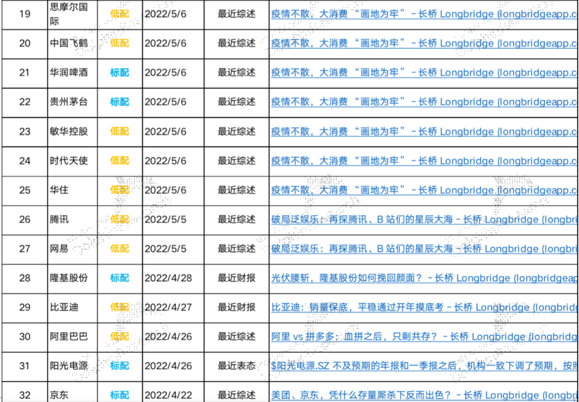
Task: Click the 低配 rating in 时代天使 row
Action: (120, 161)
